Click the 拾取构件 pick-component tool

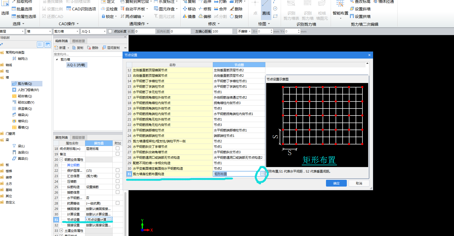tap(22, 2)
